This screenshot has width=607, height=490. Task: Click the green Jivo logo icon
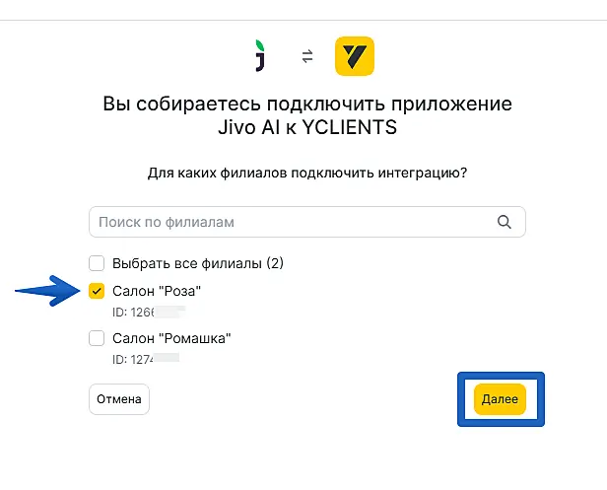click(x=261, y=57)
